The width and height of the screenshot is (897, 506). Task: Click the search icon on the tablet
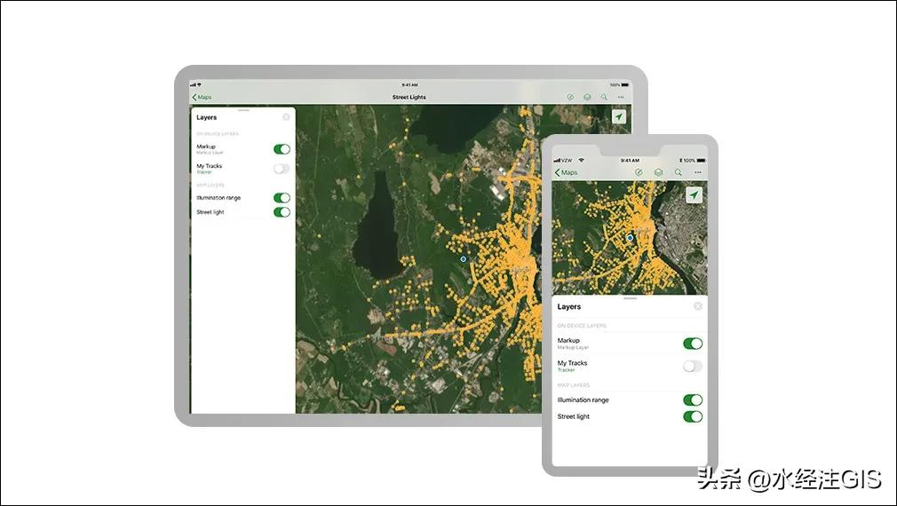click(604, 97)
